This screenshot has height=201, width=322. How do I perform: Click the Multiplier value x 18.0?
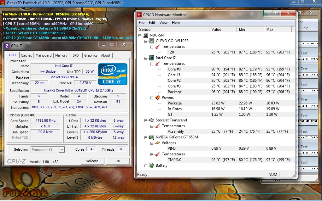click(x=46, y=126)
